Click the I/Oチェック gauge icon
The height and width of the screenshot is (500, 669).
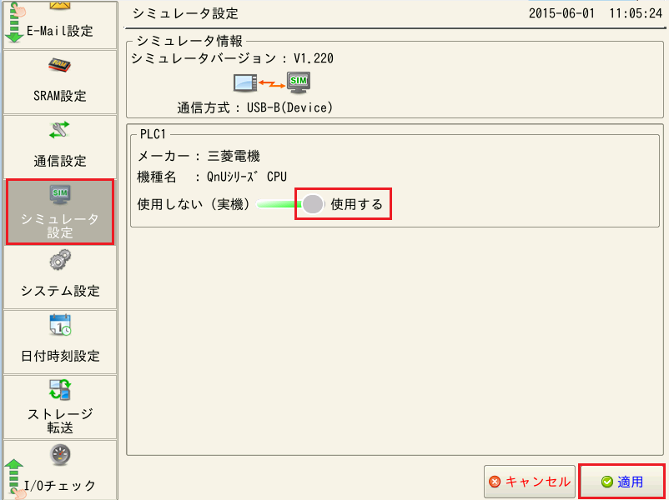(x=60, y=454)
